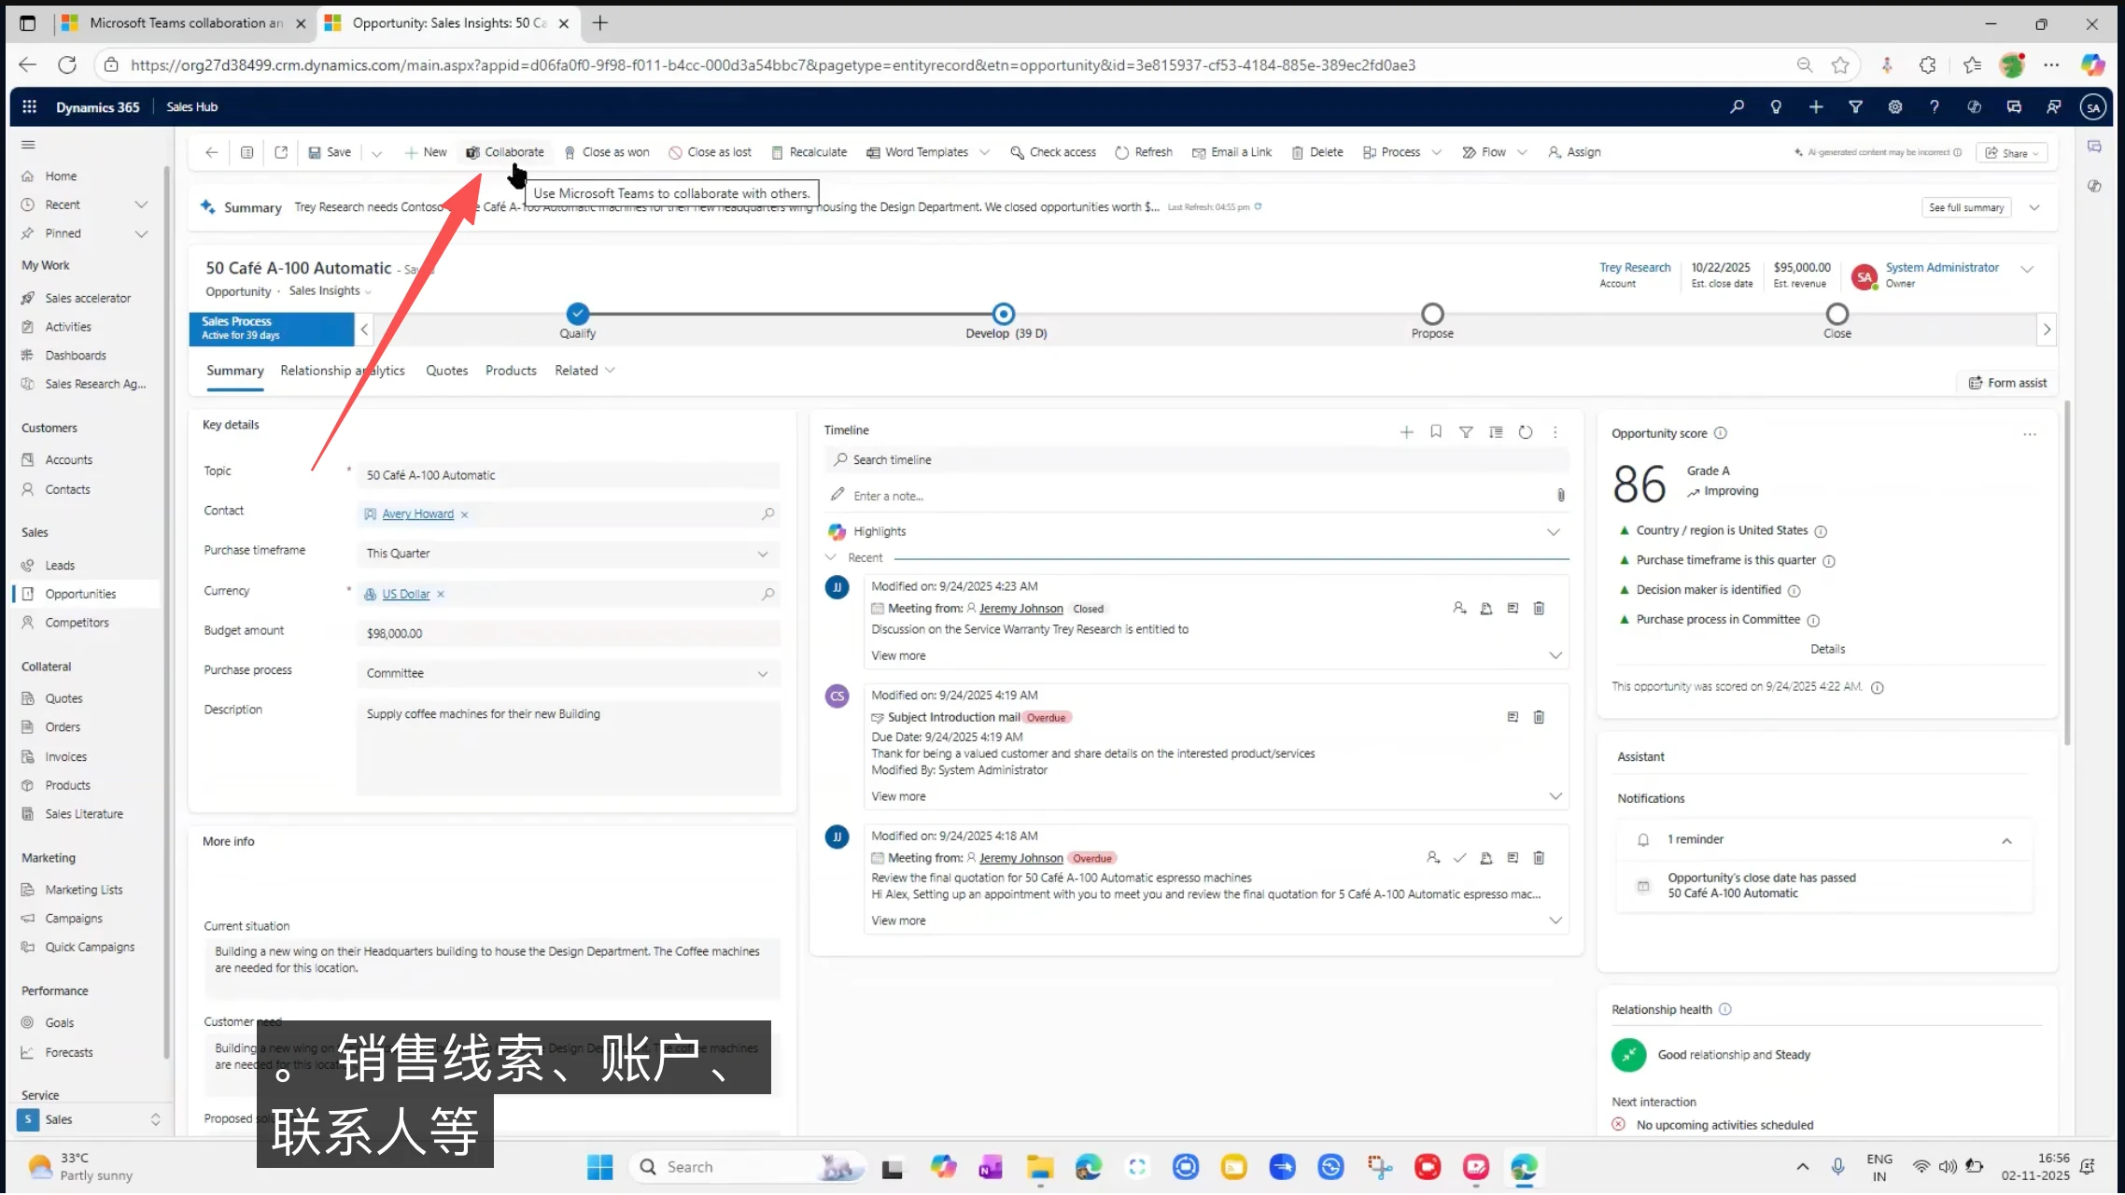Screen dimensions: 2125x1195
Task: Expand the header owner details chevron
Action: [x=2027, y=269]
